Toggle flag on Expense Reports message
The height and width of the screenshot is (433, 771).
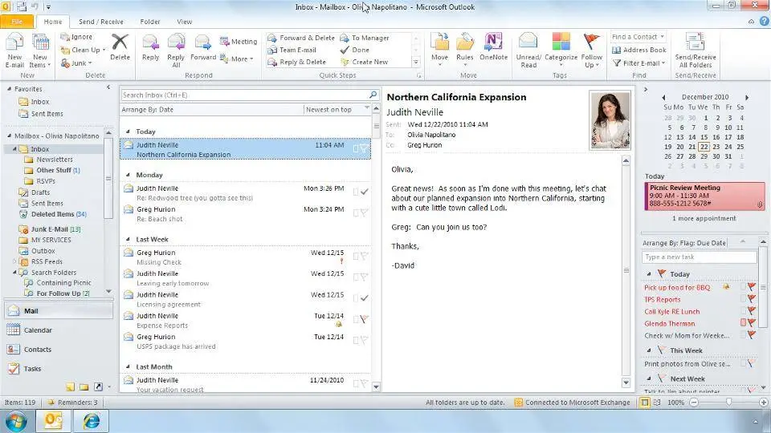[365, 319]
